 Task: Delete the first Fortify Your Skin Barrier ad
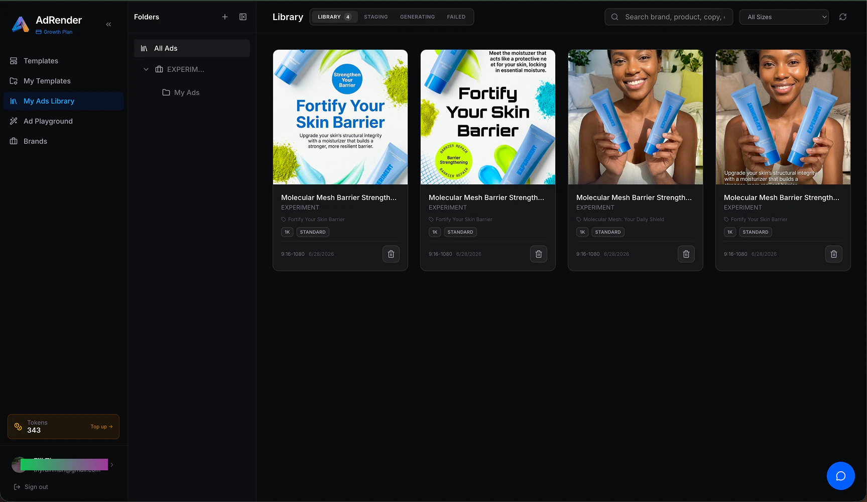[x=391, y=254]
